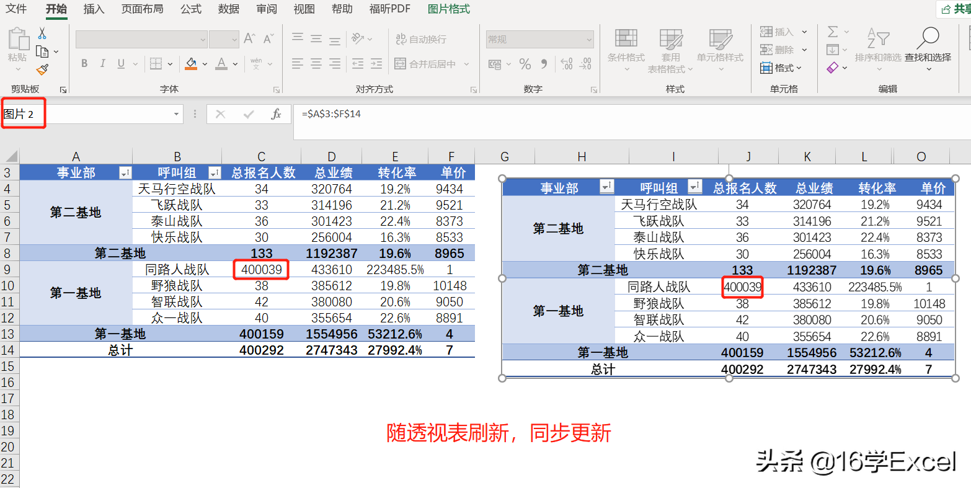Switch to the 数据 (Data) tab
The image size is (971, 488).
pyautogui.click(x=229, y=9)
